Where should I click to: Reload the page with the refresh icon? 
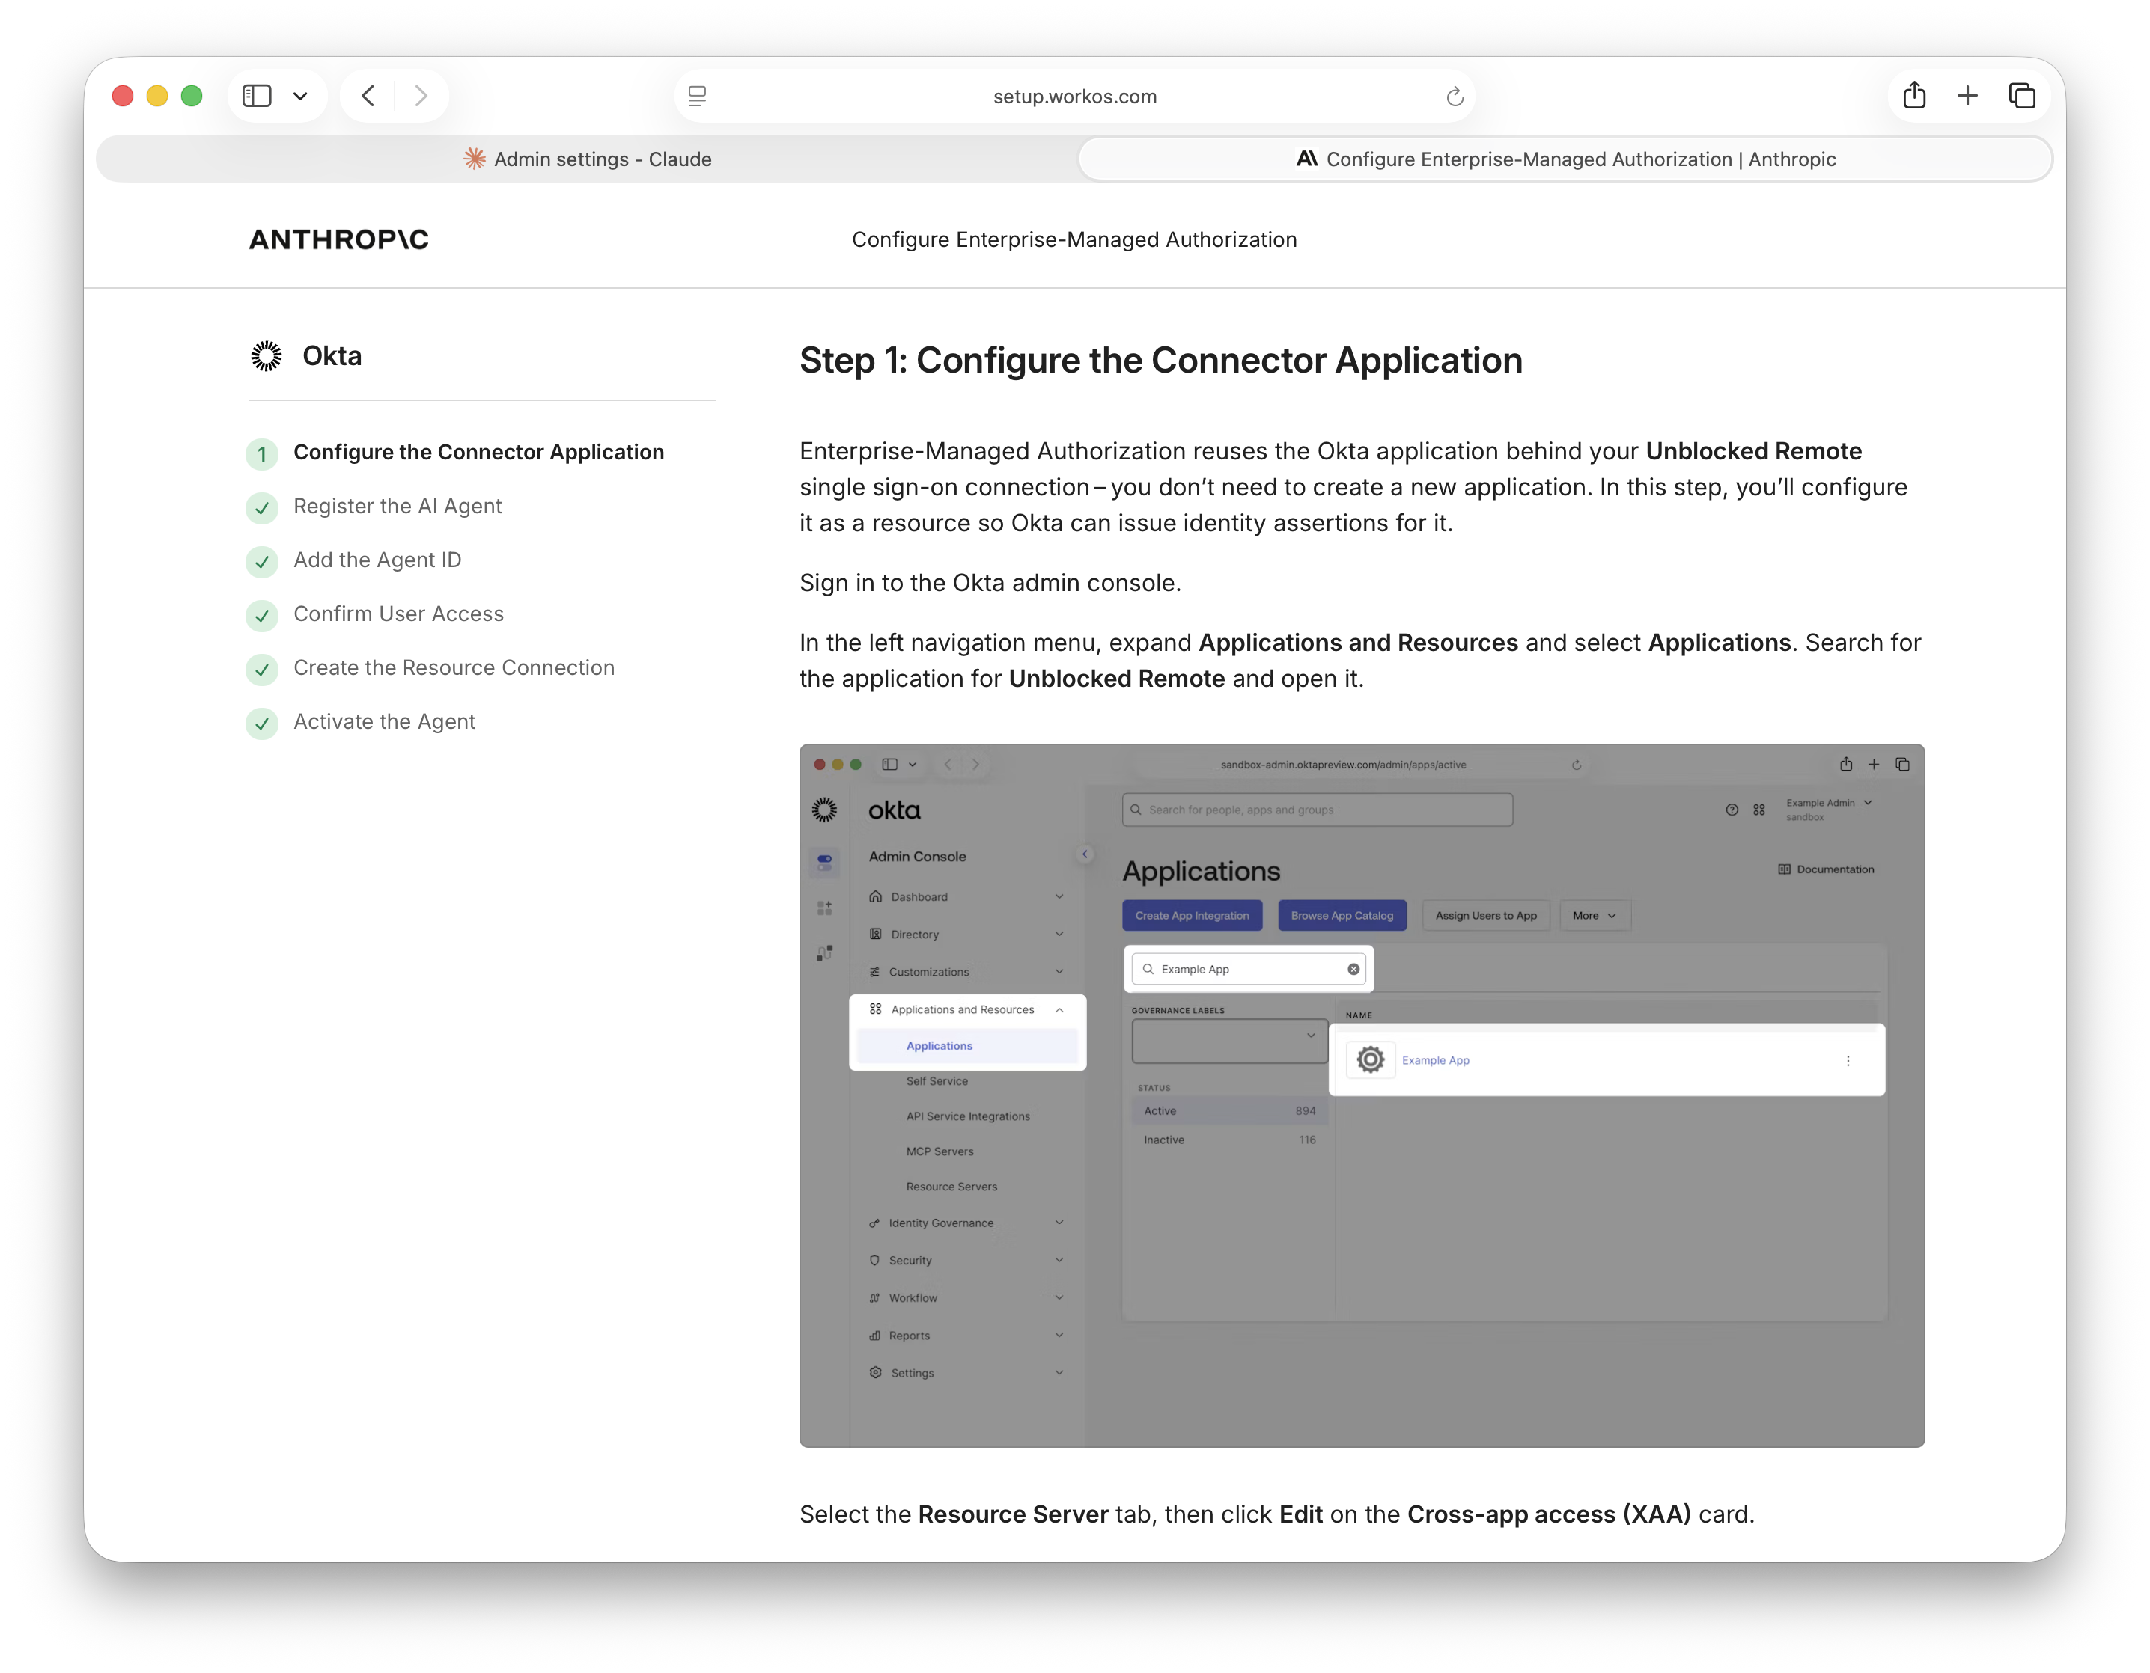point(1455,97)
